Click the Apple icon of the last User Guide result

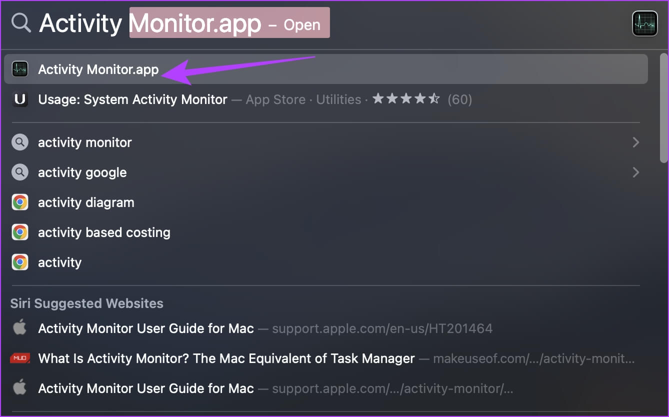coord(20,388)
